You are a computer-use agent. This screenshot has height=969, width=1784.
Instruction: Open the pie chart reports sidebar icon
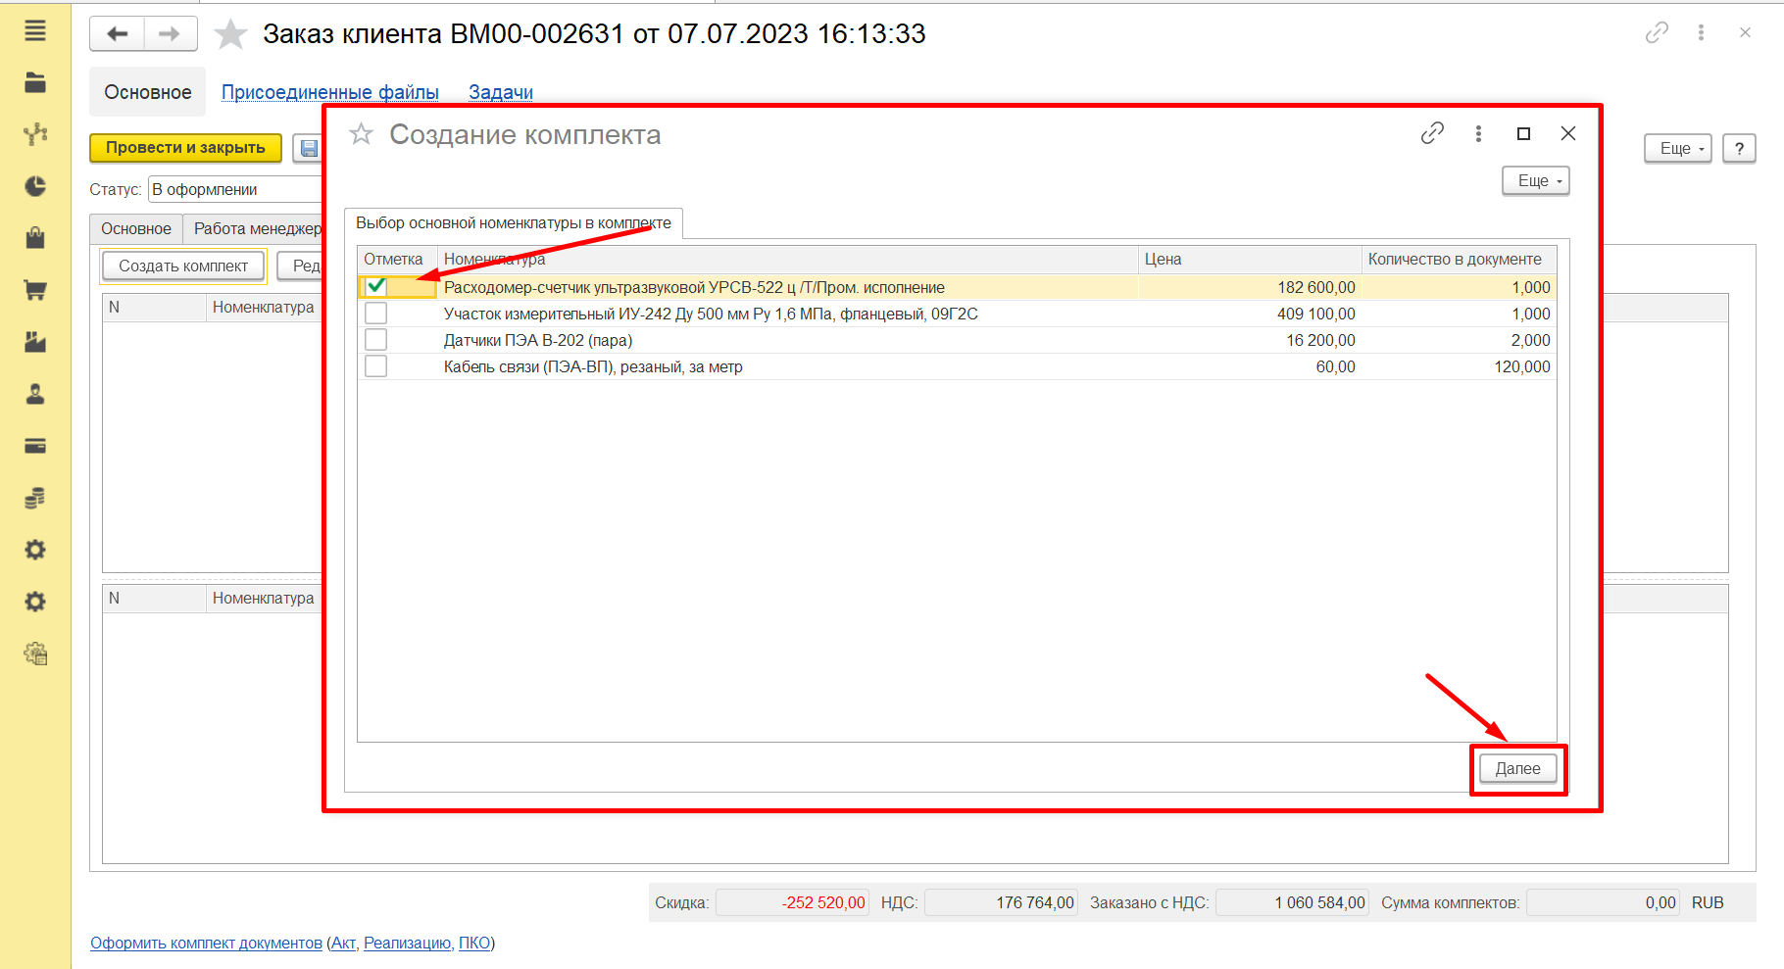click(35, 186)
